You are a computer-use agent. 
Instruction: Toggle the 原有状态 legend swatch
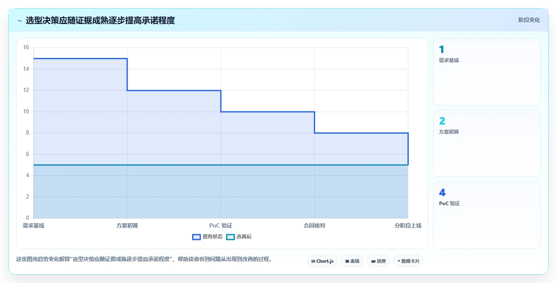(x=196, y=237)
